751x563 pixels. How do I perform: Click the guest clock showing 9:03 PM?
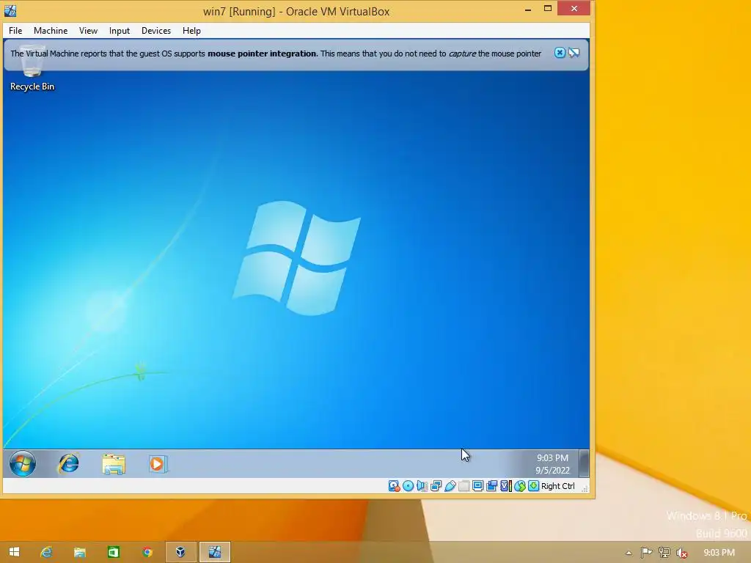[552, 464]
